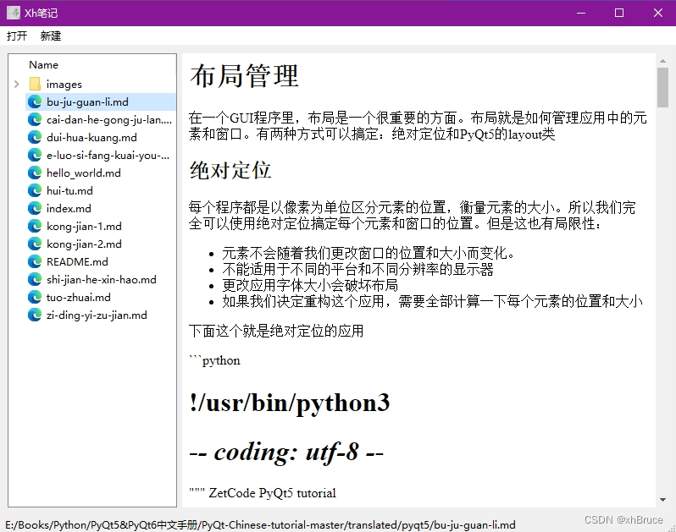The height and width of the screenshot is (532, 676).
Task: Select bu-ju-guan-li.md file name
Action: (87, 102)
